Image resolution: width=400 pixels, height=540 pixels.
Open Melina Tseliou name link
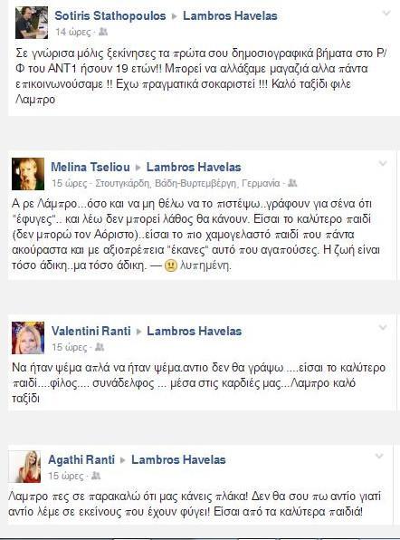point(90,167)
